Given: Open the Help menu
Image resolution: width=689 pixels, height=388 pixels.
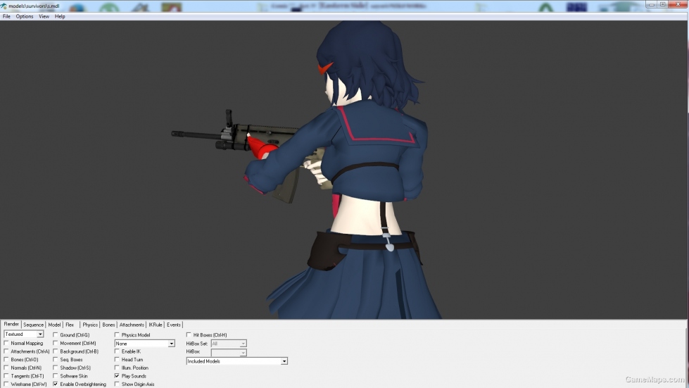Looking at the screenshot, I should pos(61,16).
